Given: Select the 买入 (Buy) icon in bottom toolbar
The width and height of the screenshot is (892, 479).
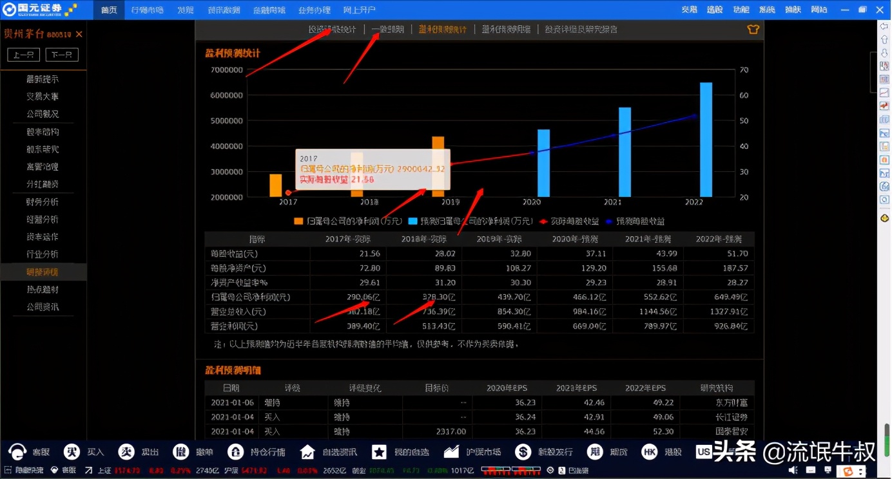Looking at the screenshot, I should pyautogui.click(x=72, y=451).
